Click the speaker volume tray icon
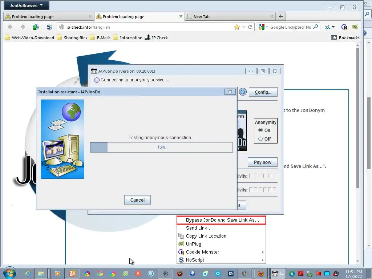Viewport: 372px width, 279px height. tap(336, 274)
